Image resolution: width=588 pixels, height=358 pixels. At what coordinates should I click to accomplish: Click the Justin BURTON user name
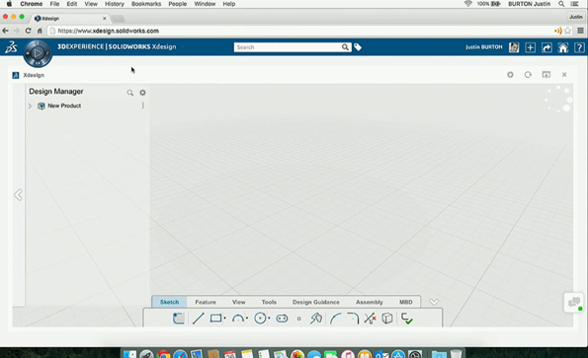[484, 47]
